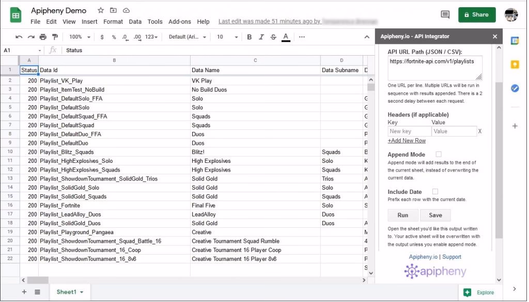Open the Edit menu
Screen dimensions: 529x302
(51, 22)
